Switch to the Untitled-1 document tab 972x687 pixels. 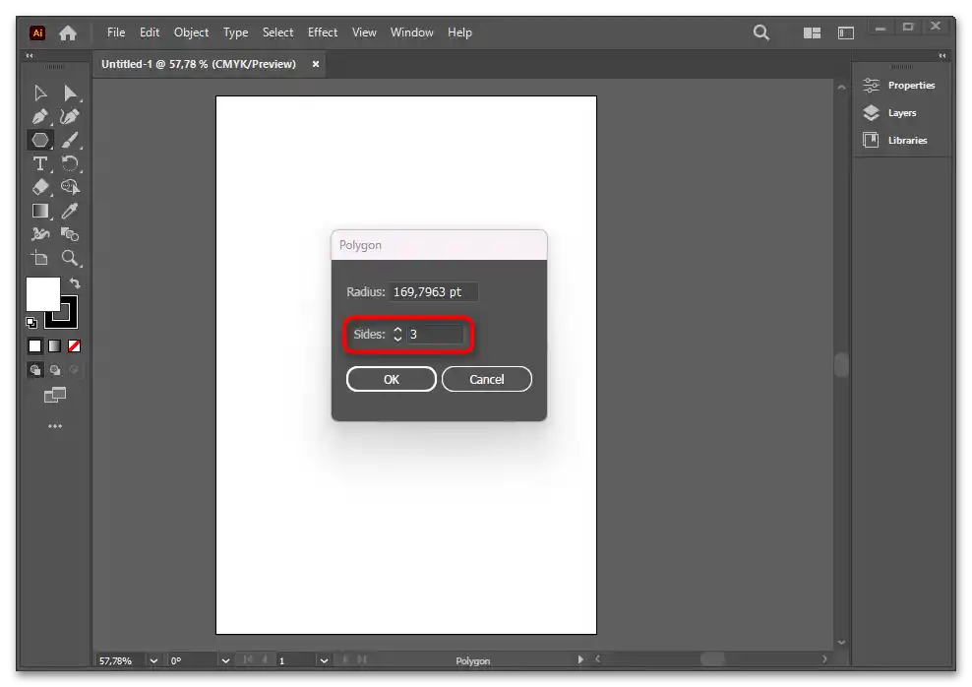click(199, 64)
